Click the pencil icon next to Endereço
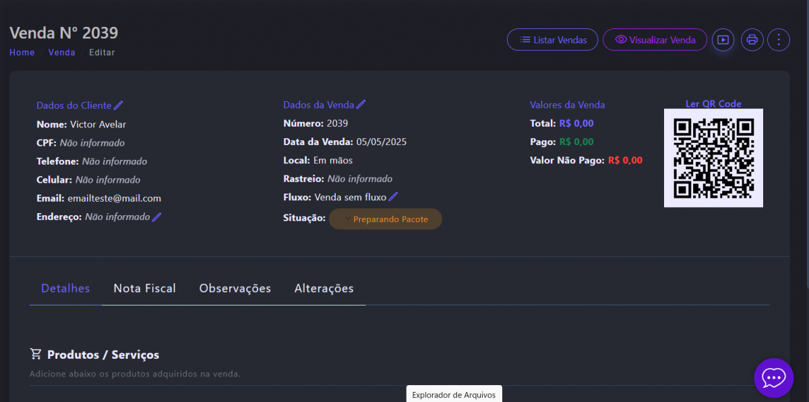This screenshot has width=809, height=402. coord(157,217)
